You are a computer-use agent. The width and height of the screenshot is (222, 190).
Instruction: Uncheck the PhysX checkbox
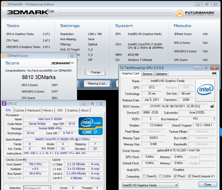pyautogui.click(x=175, y=176)
